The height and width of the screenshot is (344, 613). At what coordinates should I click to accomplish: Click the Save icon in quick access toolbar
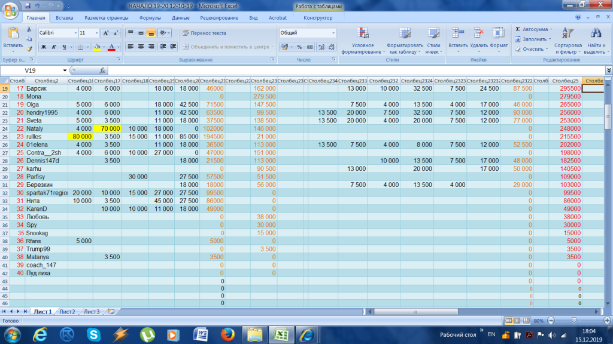pyautogui.click(x=28, y=7)
